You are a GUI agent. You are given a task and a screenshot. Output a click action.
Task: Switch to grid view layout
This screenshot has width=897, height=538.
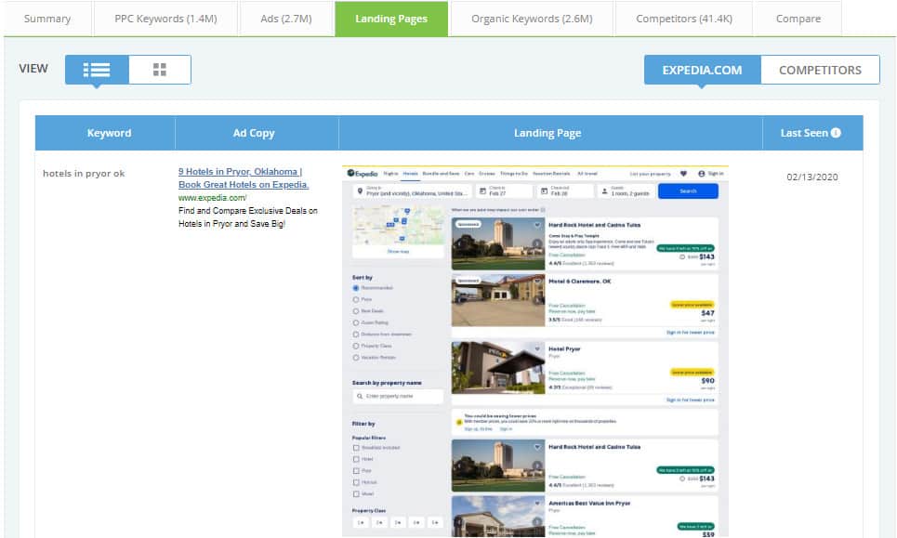(159, 70)
